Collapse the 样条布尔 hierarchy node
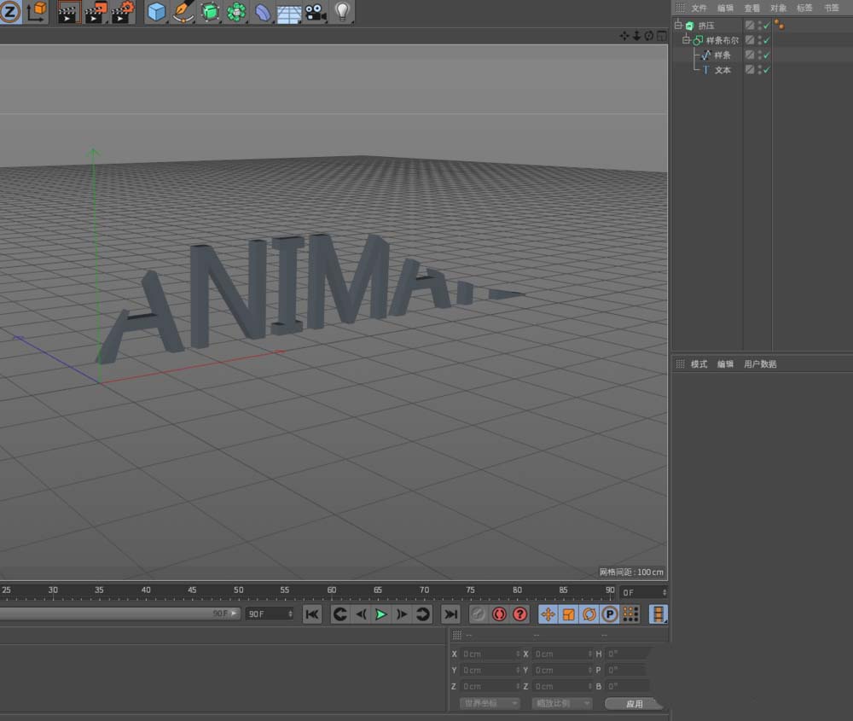This screenshot has width=853, height=721. (x=686, y=40)
